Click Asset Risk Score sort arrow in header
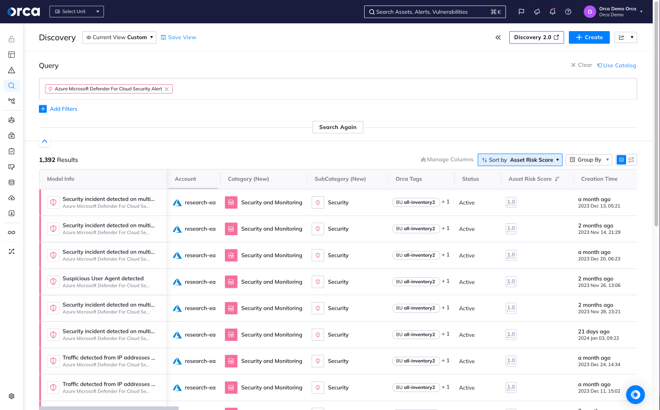Viewport: 660px width, 410px height. click(557, 179)
